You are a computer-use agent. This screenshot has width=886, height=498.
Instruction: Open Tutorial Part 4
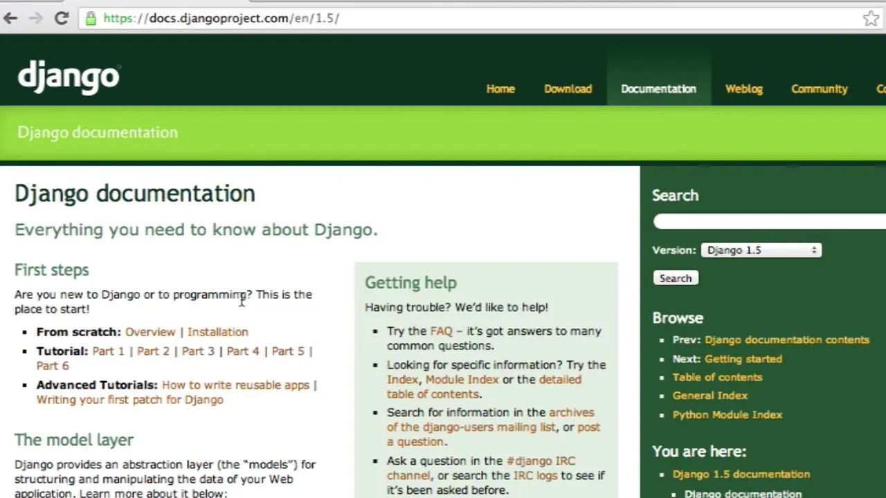click(243, 351)
